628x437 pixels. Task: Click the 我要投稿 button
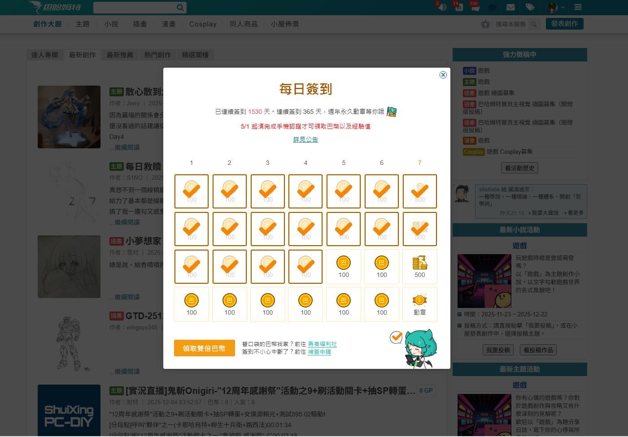pos(498,350)
